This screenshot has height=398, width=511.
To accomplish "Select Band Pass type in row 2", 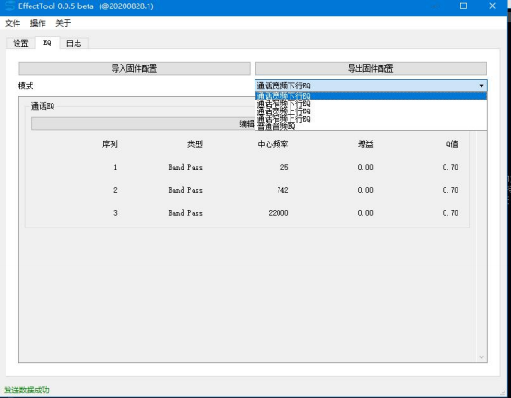I will tap(185, 190).
